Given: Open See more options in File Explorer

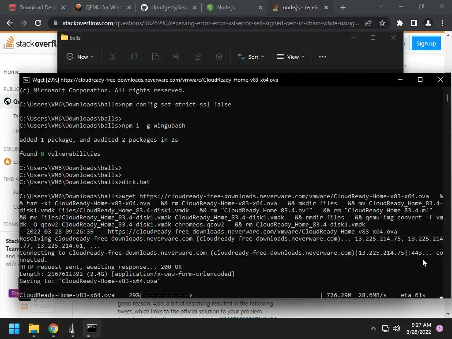Looking at the screenshot, I should click(323, 57).
